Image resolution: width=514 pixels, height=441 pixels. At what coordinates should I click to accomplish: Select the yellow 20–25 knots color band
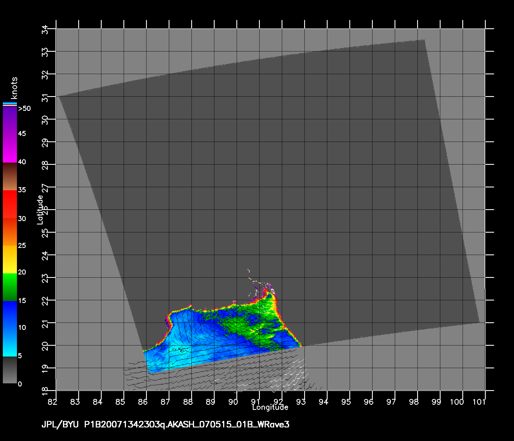(x=10, y=260)
